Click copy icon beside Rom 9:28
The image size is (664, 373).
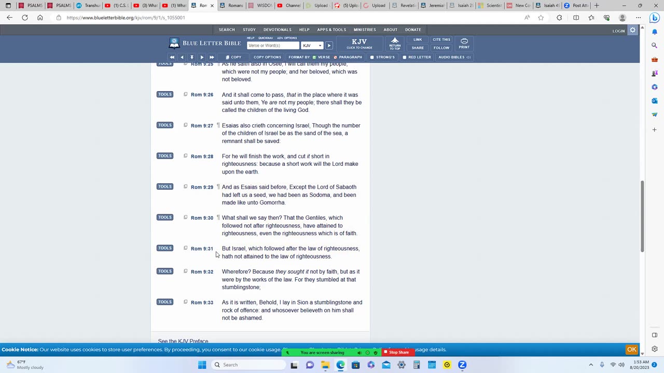[185, 156]
